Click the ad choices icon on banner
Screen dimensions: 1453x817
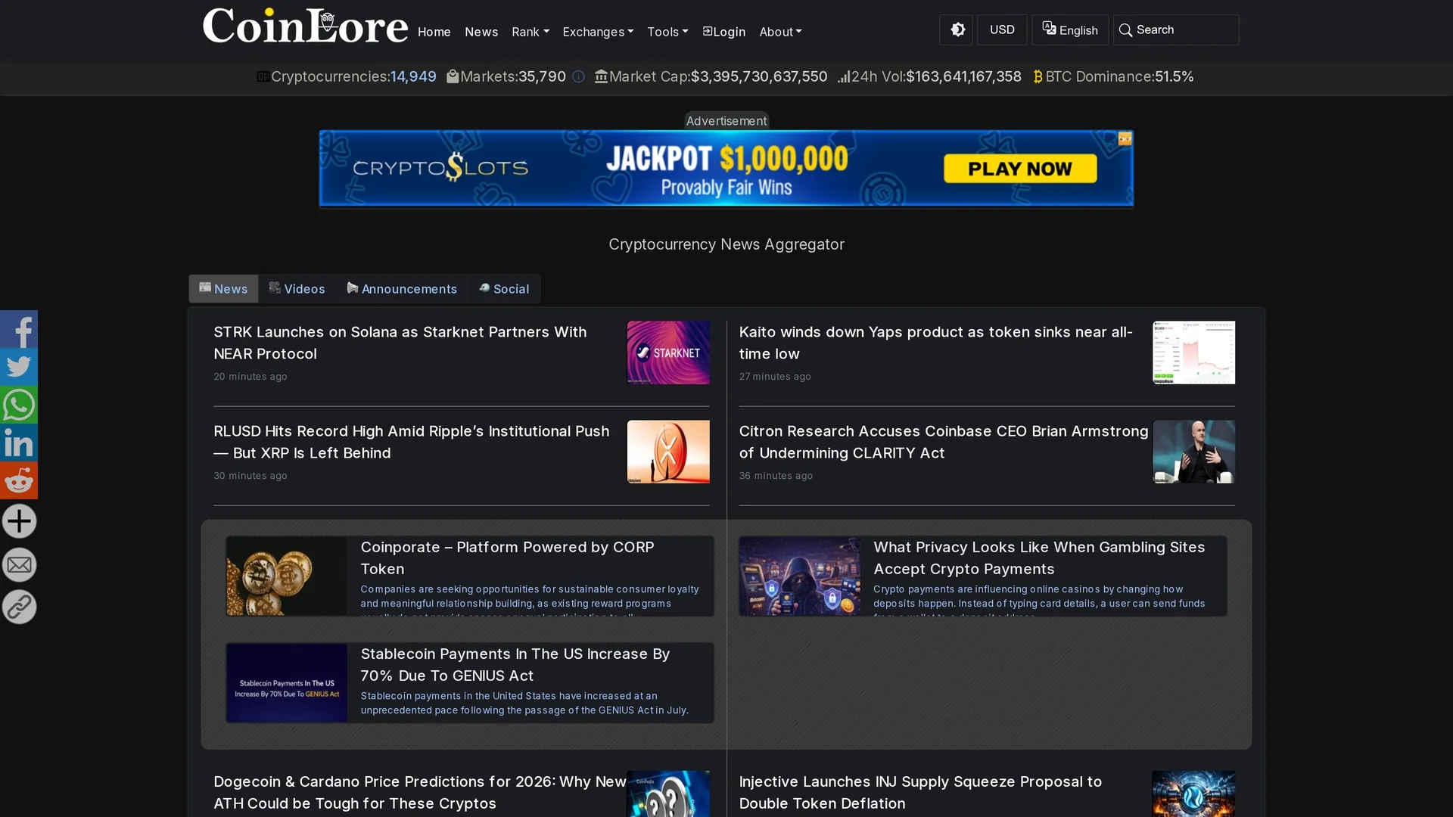click(1125, 139)
